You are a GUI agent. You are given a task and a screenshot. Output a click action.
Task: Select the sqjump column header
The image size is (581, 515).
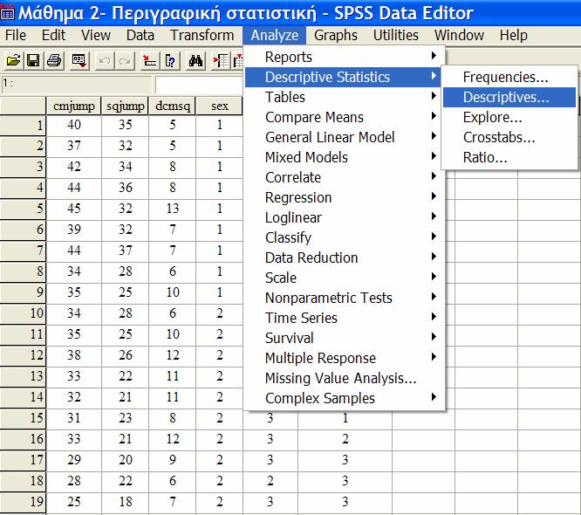pyautogui.click(x=125, y=106)
